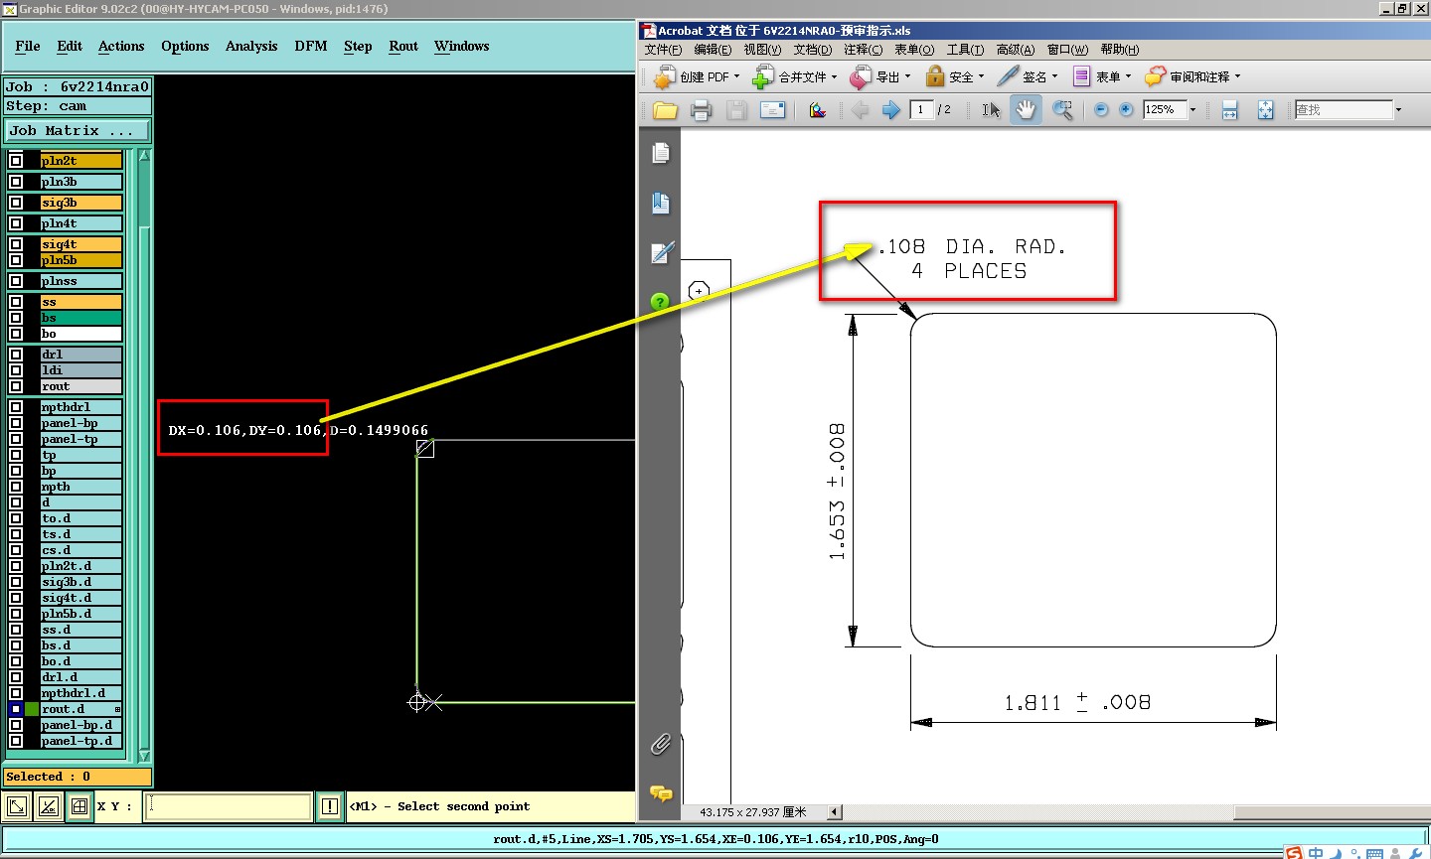Toggle checkbox for npthdrl layer
Image resolution: width=1431 pixels, height=859 pixels.
coord(16,407)
